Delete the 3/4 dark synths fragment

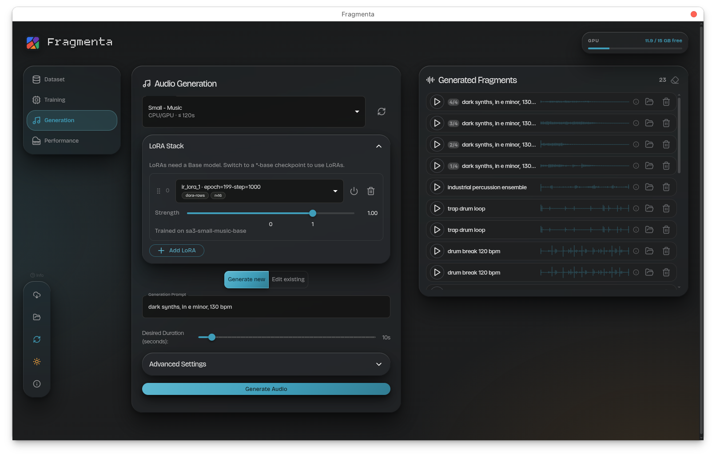pyautogui.click(x=666, y=123)
